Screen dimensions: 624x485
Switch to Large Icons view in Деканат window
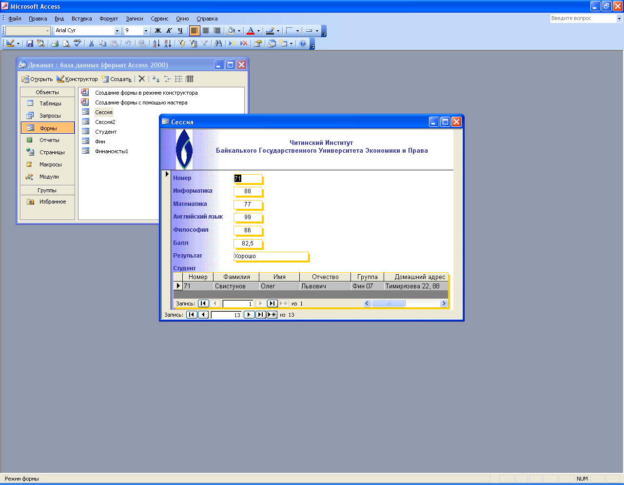click(x=156, y=79)
